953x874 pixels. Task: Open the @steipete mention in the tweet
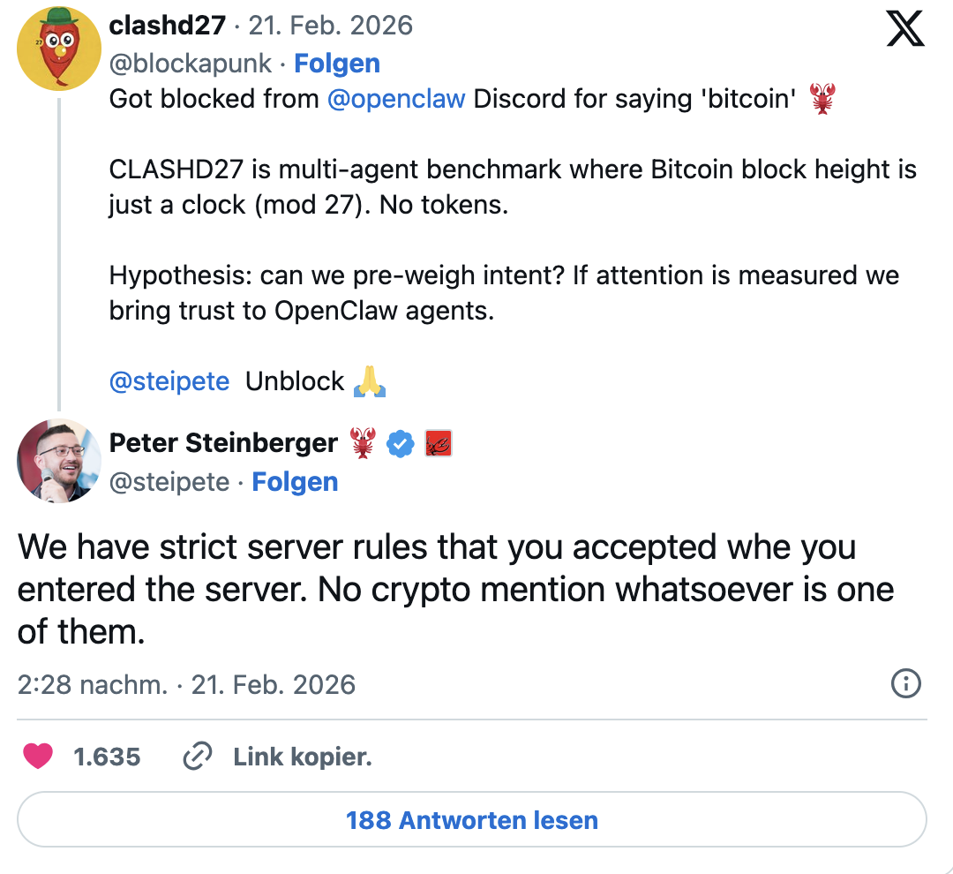pos(169,381)
